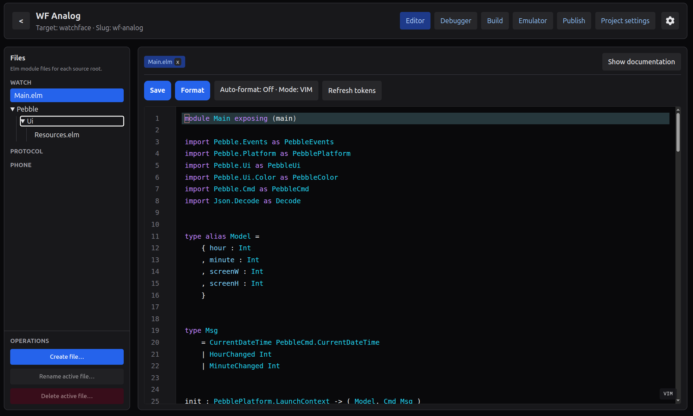Publish the watchface
This screenshot has width=693, height=416.
574,21
